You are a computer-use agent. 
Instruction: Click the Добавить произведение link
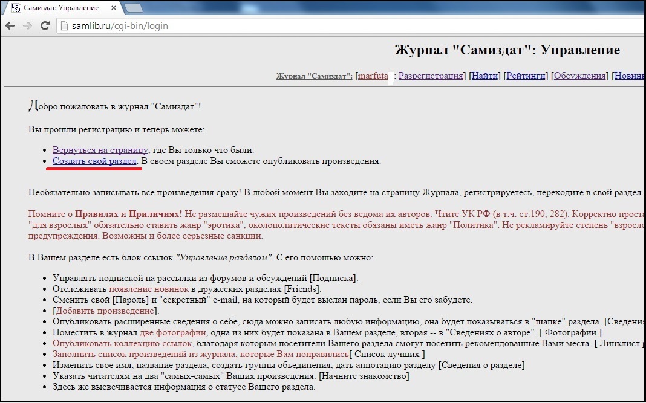pos(105,311)
